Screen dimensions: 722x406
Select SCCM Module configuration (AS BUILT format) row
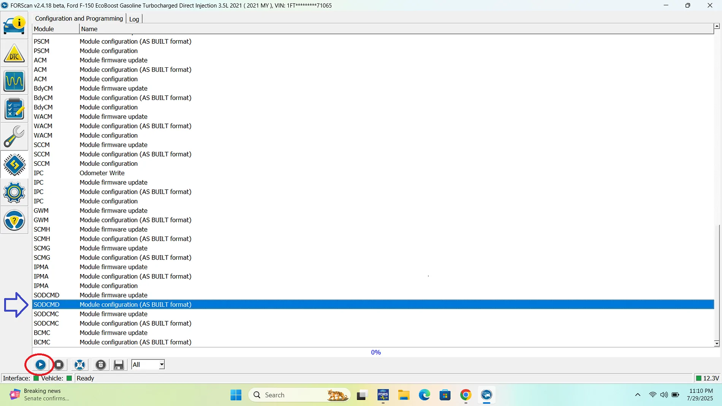(373, 154)
